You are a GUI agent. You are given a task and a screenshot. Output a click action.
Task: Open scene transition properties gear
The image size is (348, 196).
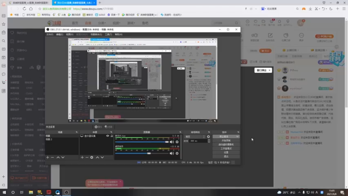coord(208,137)
